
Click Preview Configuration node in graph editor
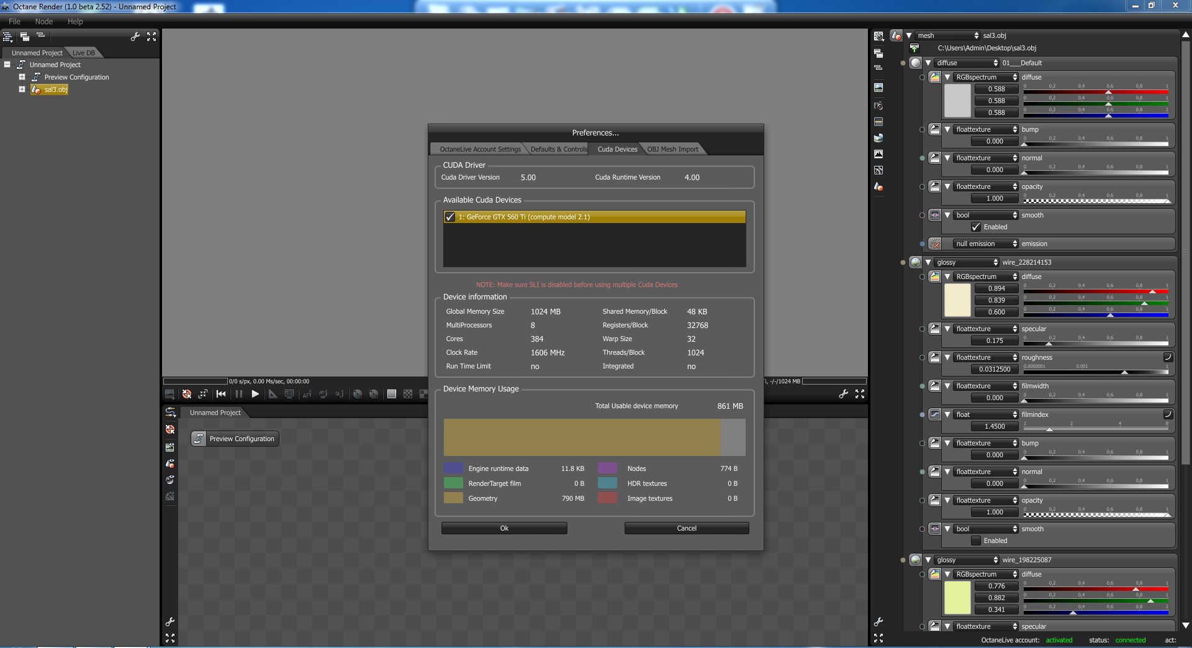coord(235,439)
